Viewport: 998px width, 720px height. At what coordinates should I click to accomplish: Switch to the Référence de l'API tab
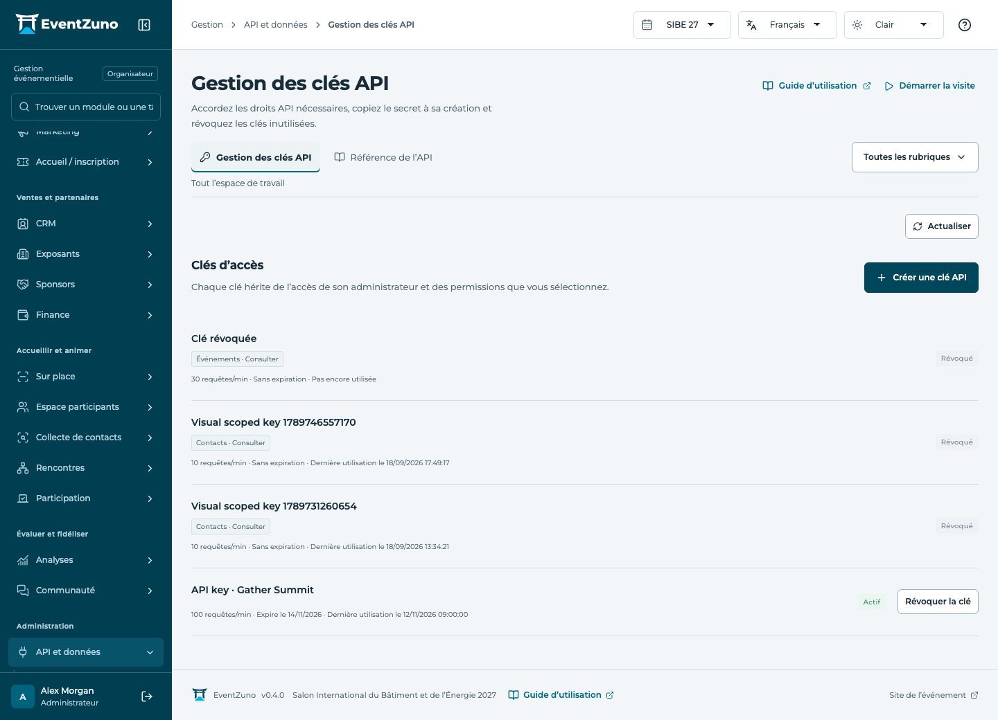(x=383, y=157)
